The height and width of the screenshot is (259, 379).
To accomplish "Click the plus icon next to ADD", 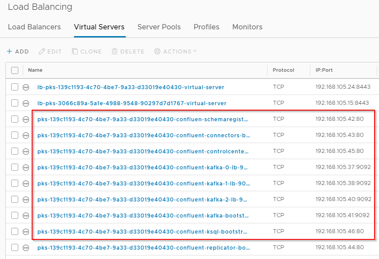I will pyautogui.click(x=9, y=51).
